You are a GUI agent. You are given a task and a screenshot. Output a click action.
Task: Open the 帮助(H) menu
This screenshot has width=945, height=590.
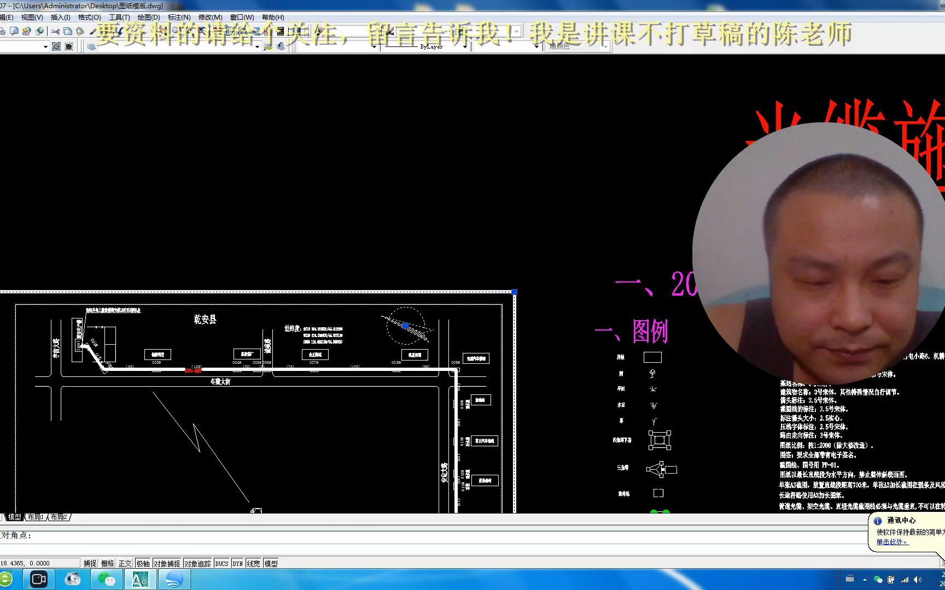pos(273,17)
